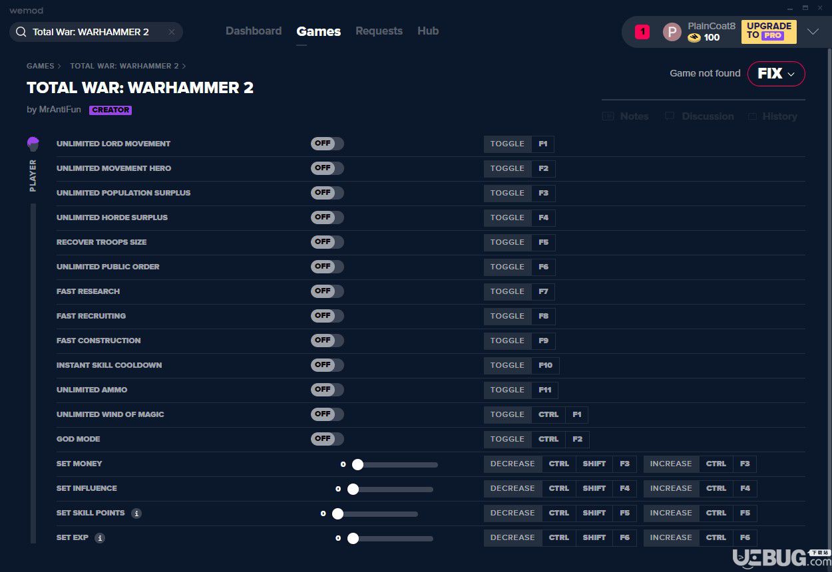The width and height of the screenshot is (832, 572).
Task: Minimize the WeMod window
Action: click(791, 8)
